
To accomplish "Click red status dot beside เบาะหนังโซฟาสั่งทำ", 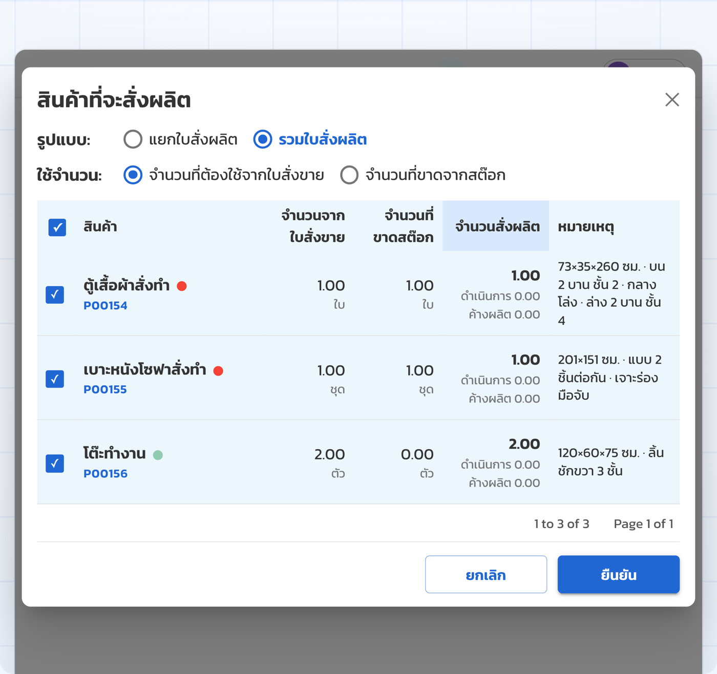I will (x=218, y=371).
